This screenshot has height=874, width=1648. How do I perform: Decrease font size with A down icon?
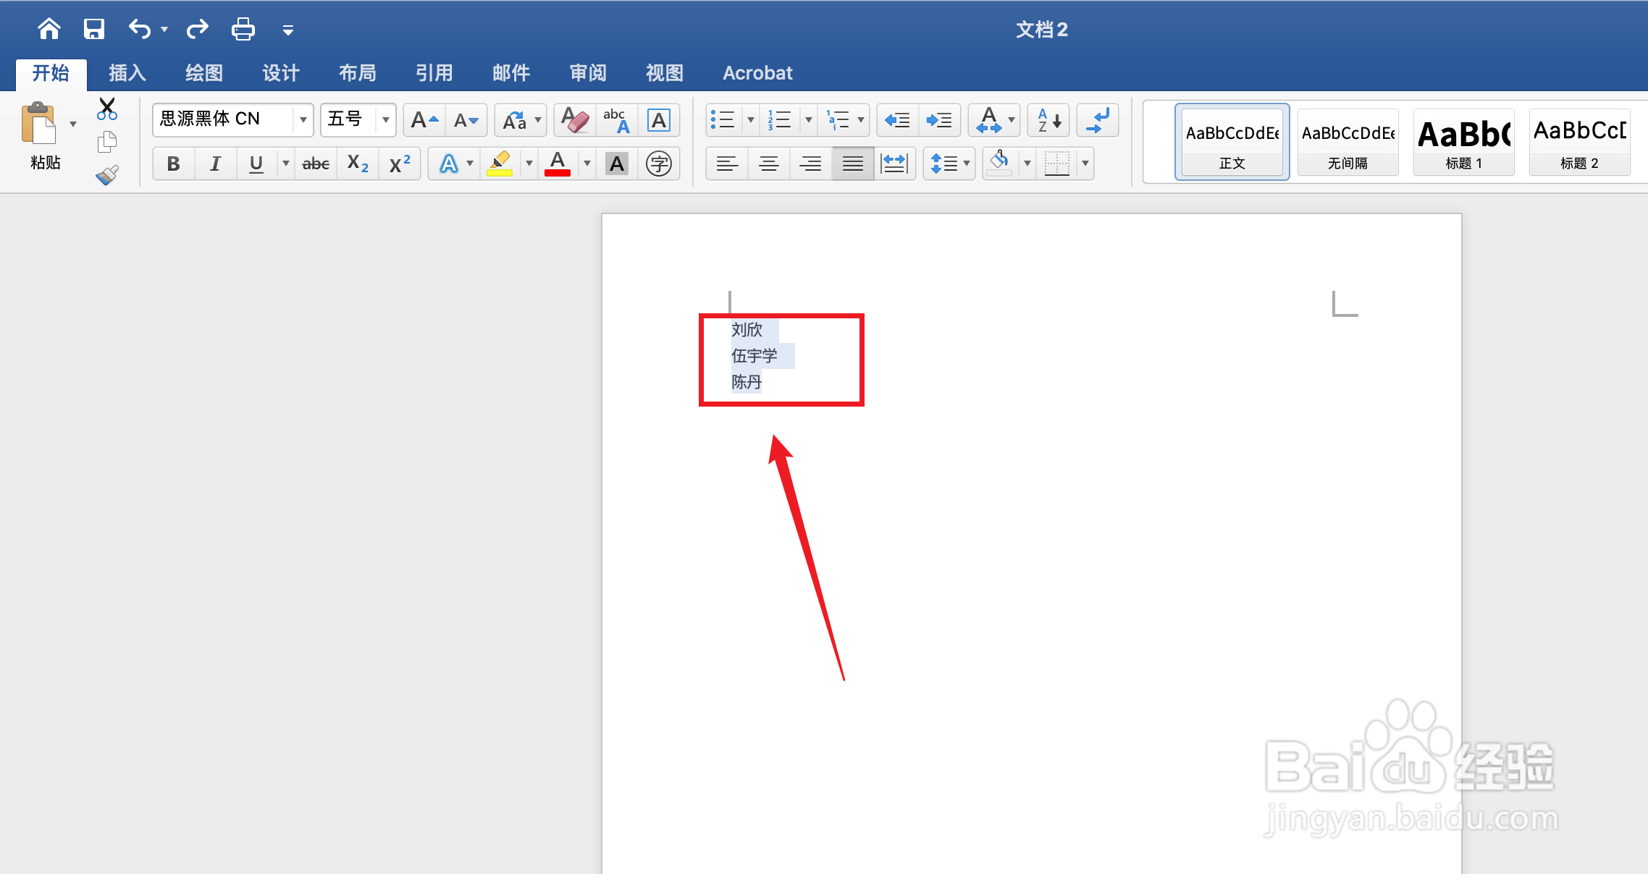[466, 120]
